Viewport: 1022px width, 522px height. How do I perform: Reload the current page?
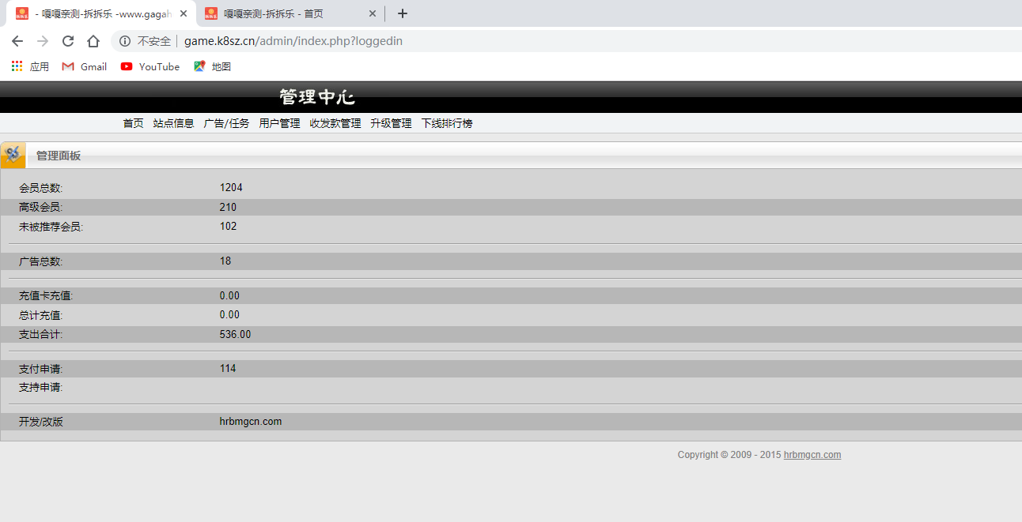(x=68, y=41)
